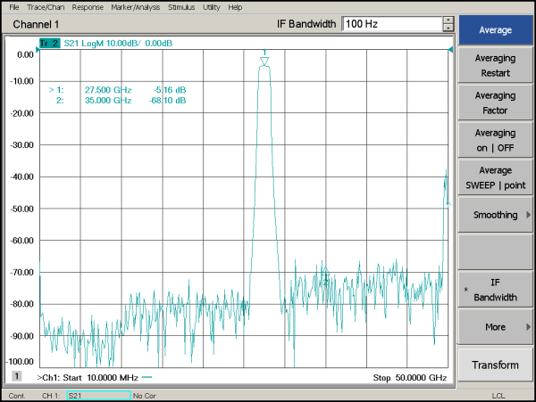Select the IF Bandwidth softkey
This screenshot has width=536, height=402.
click(495, 290)
